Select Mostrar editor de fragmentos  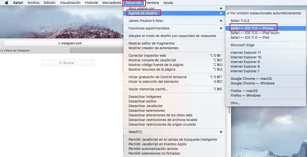(175, 43)
